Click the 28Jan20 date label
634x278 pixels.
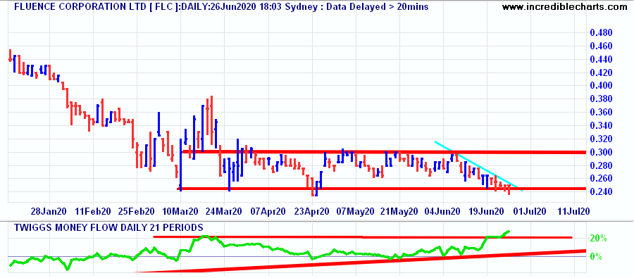point(49,212)
